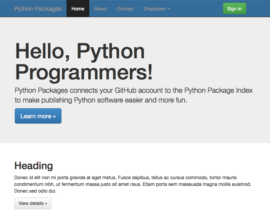Screen dimensions: 270x212
Task: Click the section title 'Heading'
Action: [34, 166]
